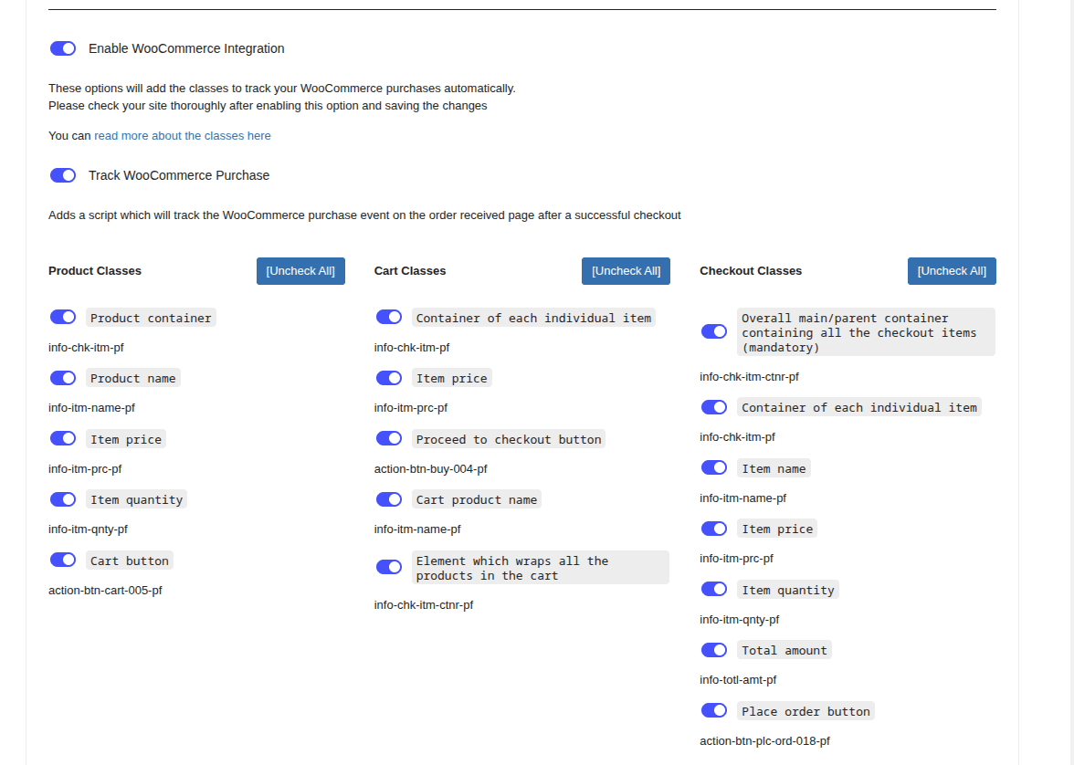Click Uncheck All for Product Classes
Screen dimensions: 1074x765
click(x=300, y=271)
